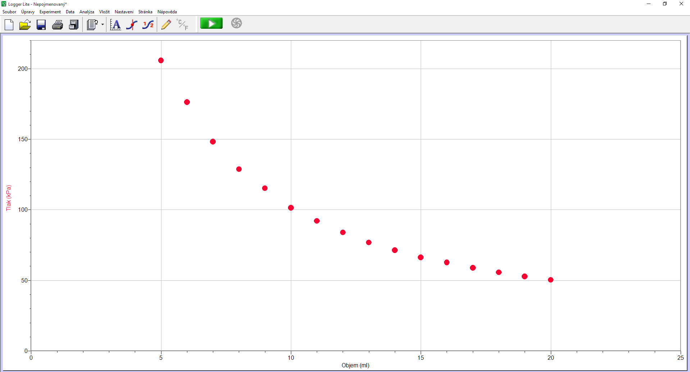The height and width of the screenshot is (372, 690).
Task: Click the grey swirl store-run icon
Action: pyautogui.click(x=236, y=23)
